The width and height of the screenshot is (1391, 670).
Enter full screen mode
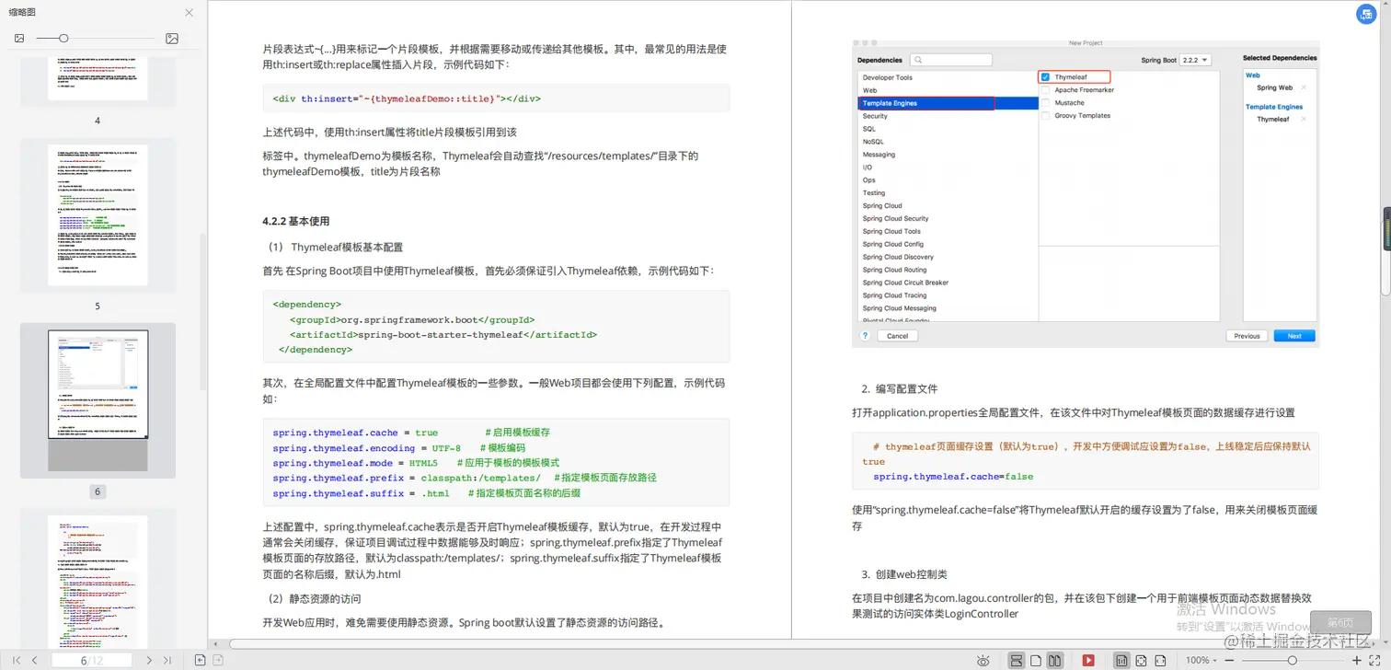click(x=1374, y=661)
